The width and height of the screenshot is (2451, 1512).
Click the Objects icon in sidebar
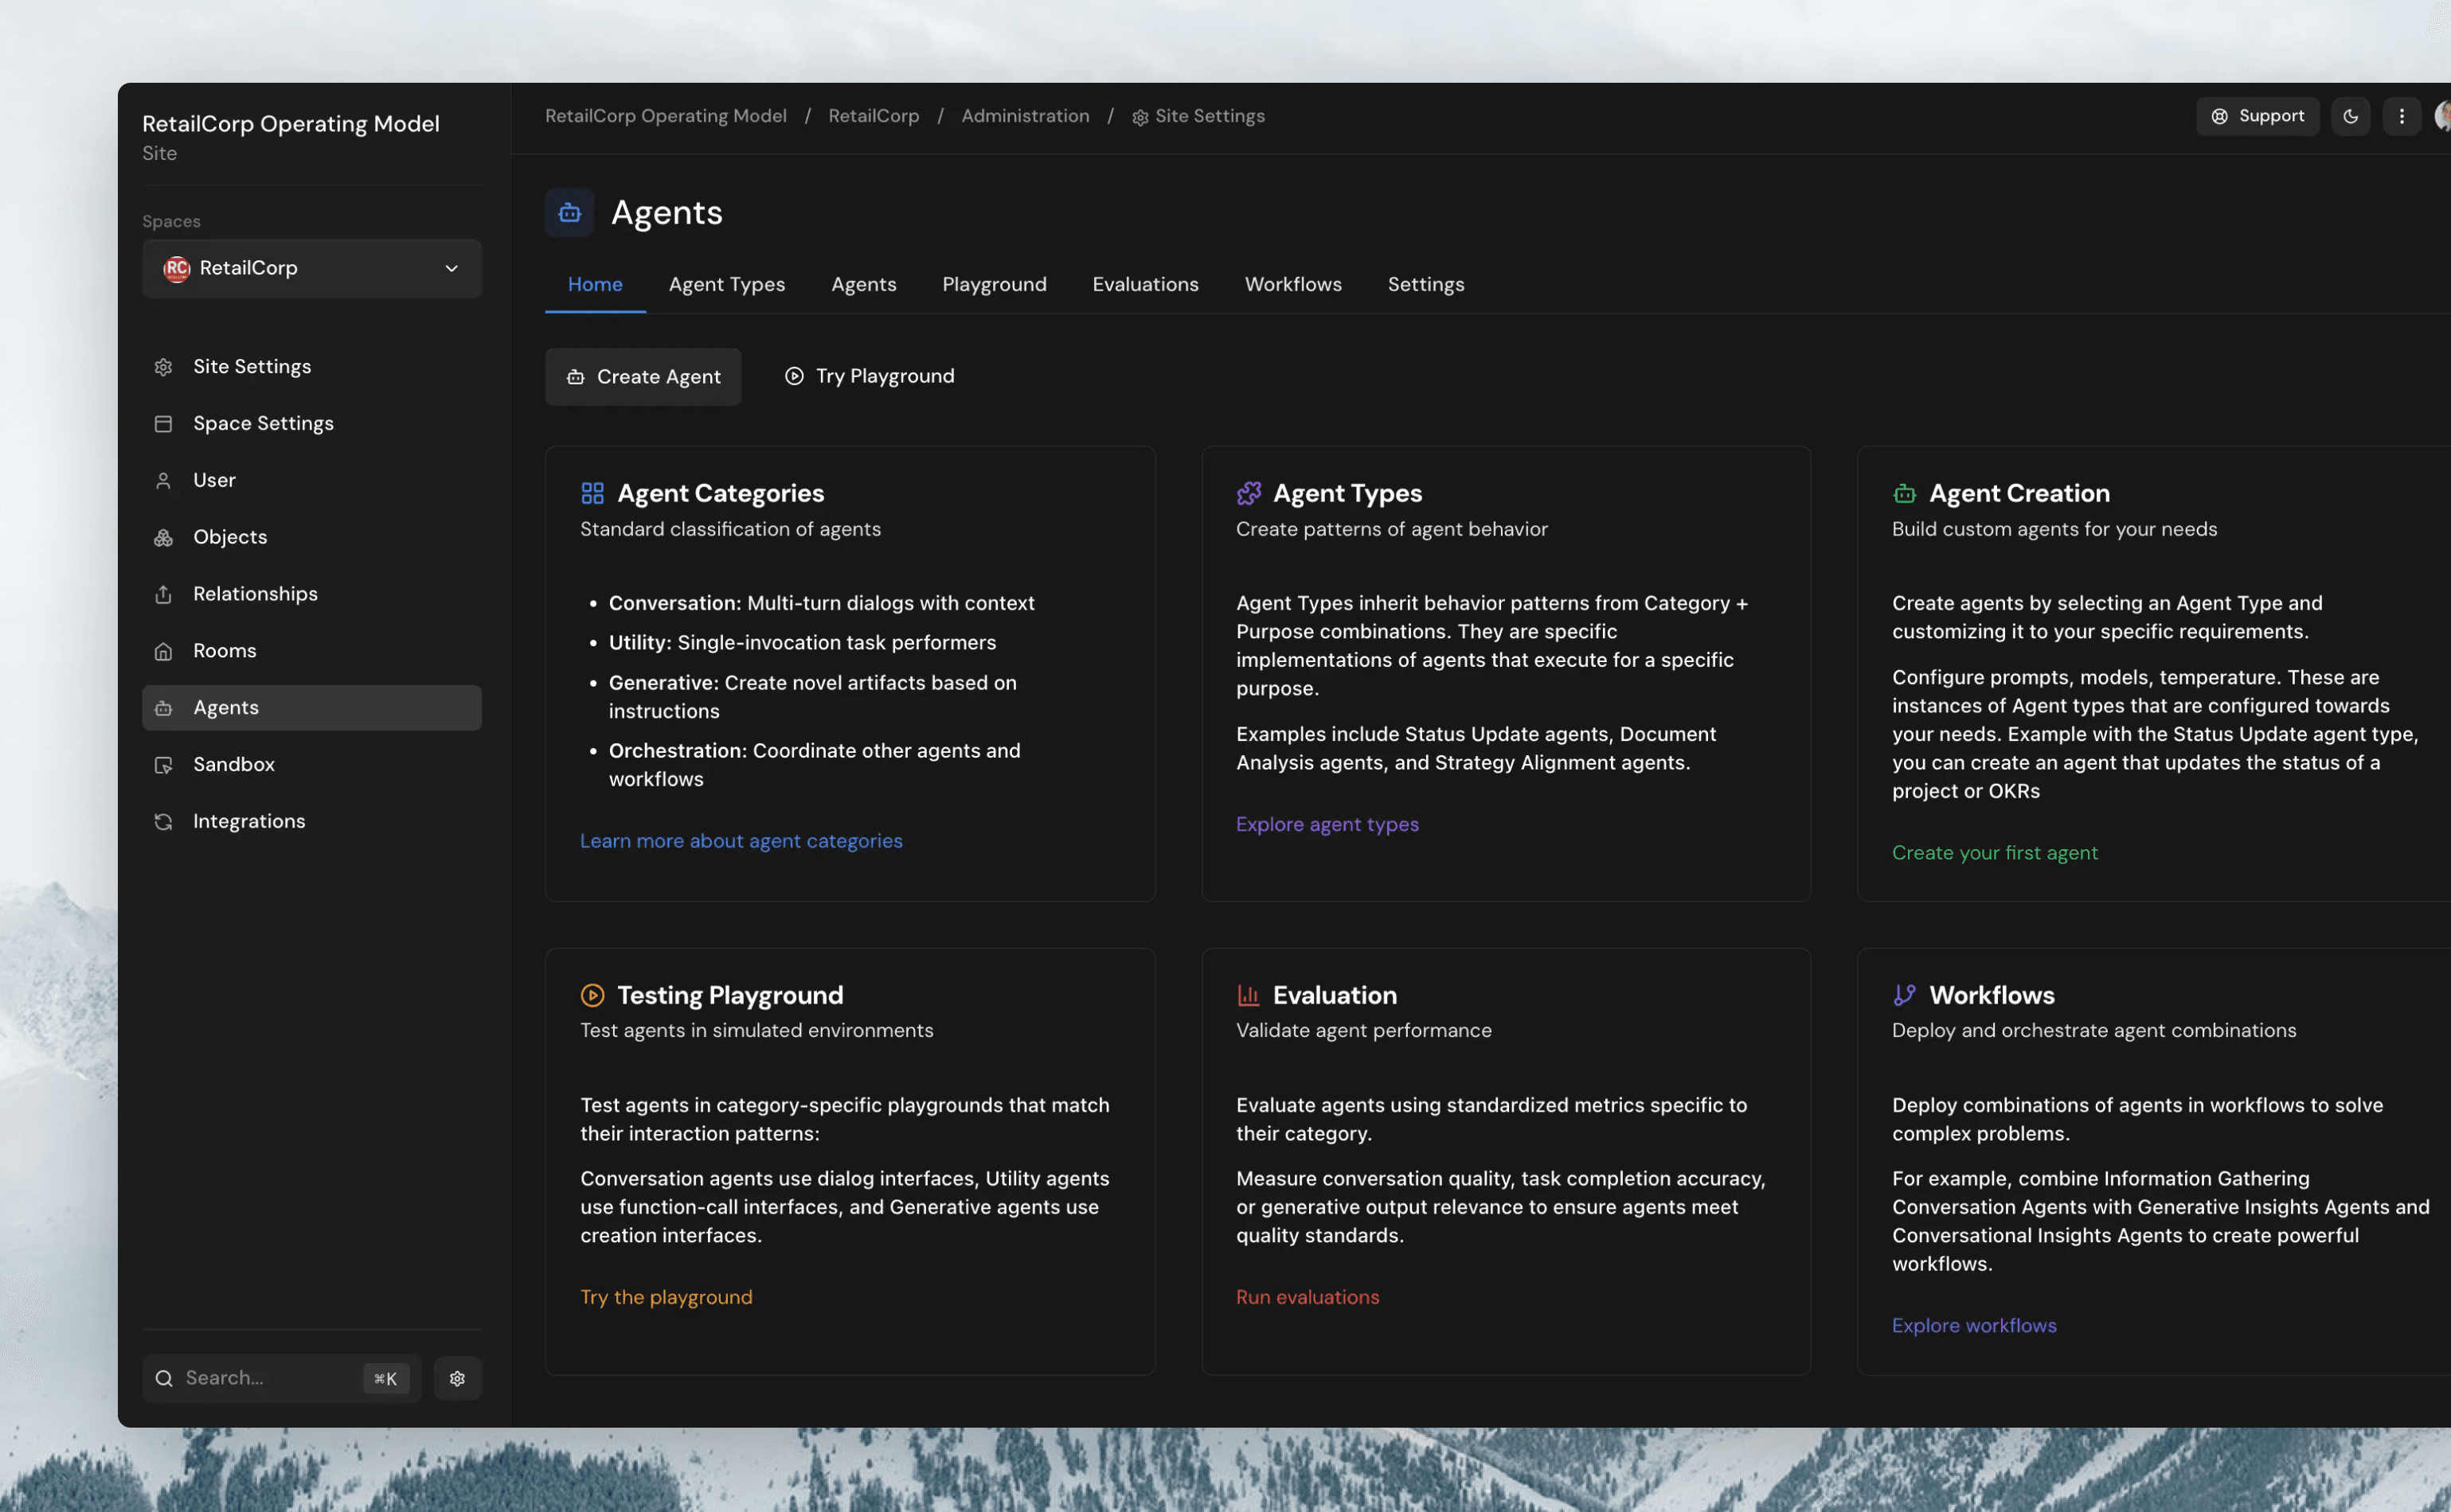coord(164,537)
